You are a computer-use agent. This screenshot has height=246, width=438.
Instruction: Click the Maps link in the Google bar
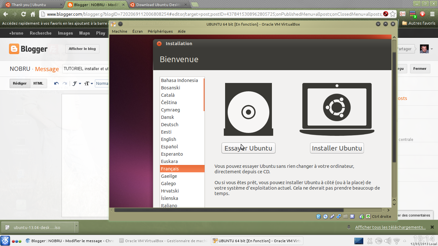(85, 33)
